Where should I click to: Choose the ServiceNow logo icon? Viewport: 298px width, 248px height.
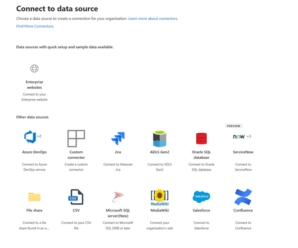(x=239, y=136)
